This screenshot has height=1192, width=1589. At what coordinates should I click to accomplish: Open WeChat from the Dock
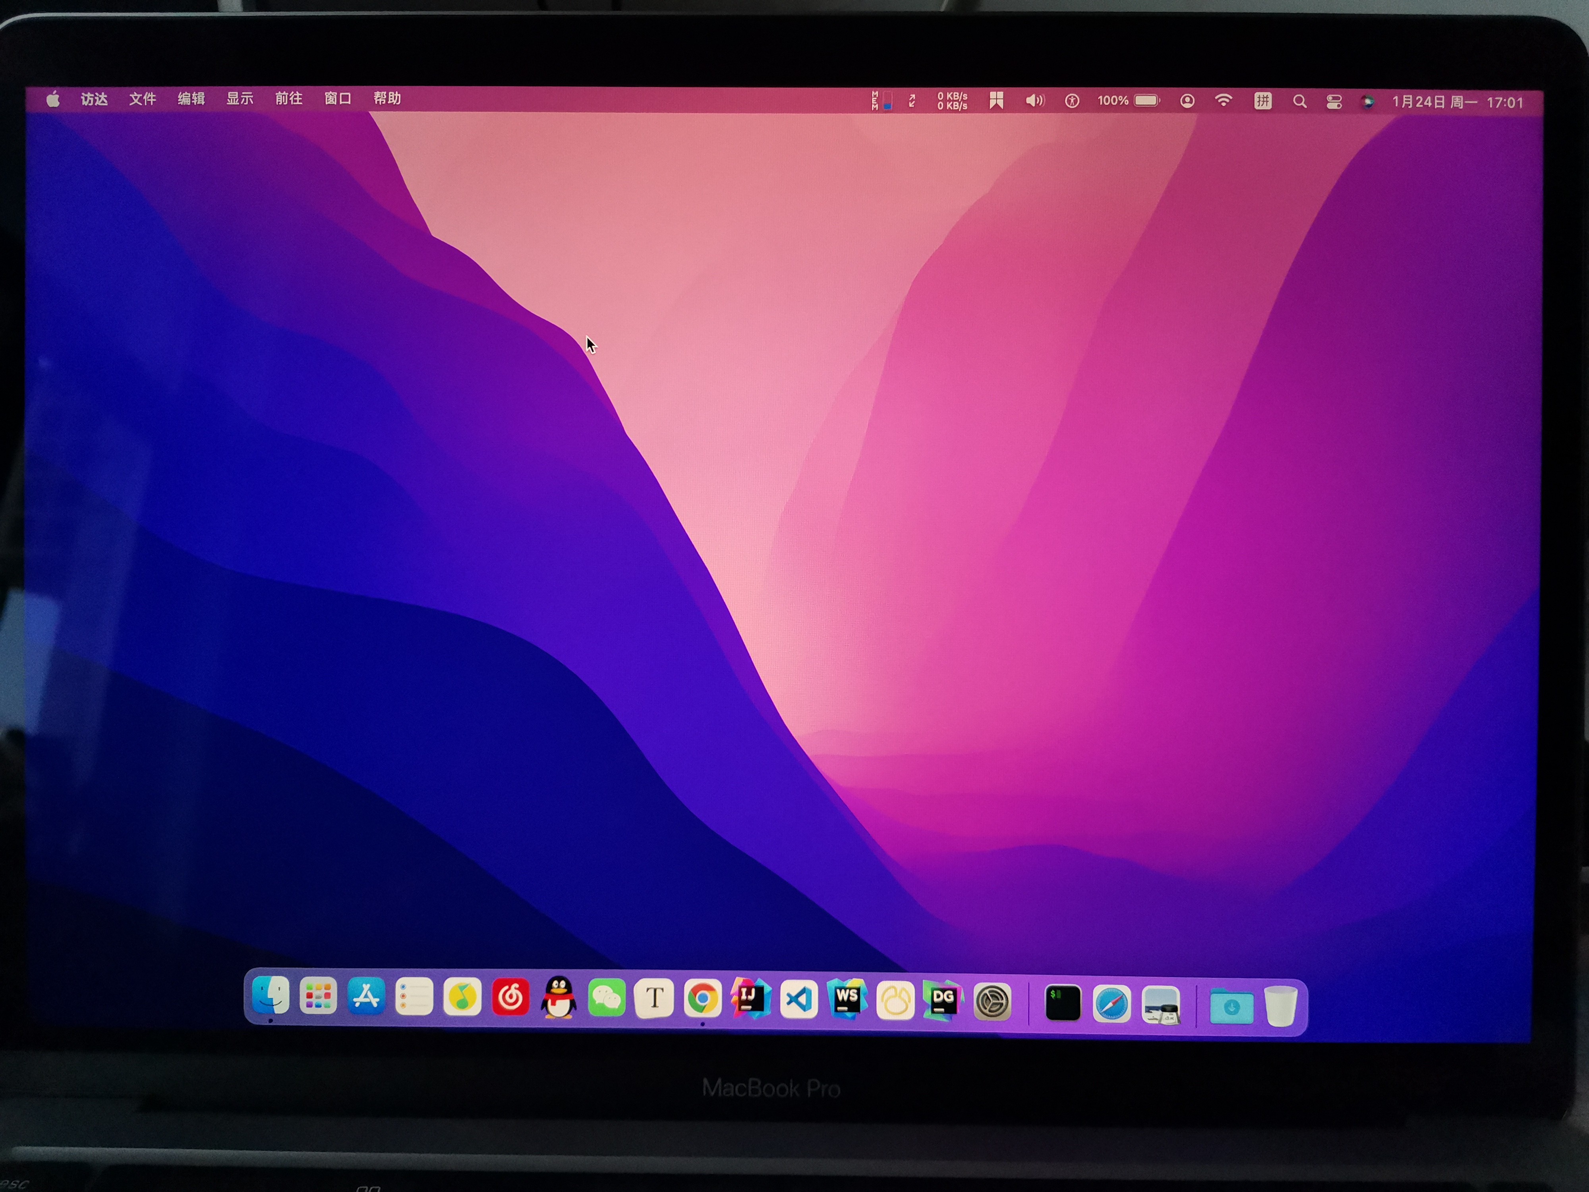(x=606, y=998)
